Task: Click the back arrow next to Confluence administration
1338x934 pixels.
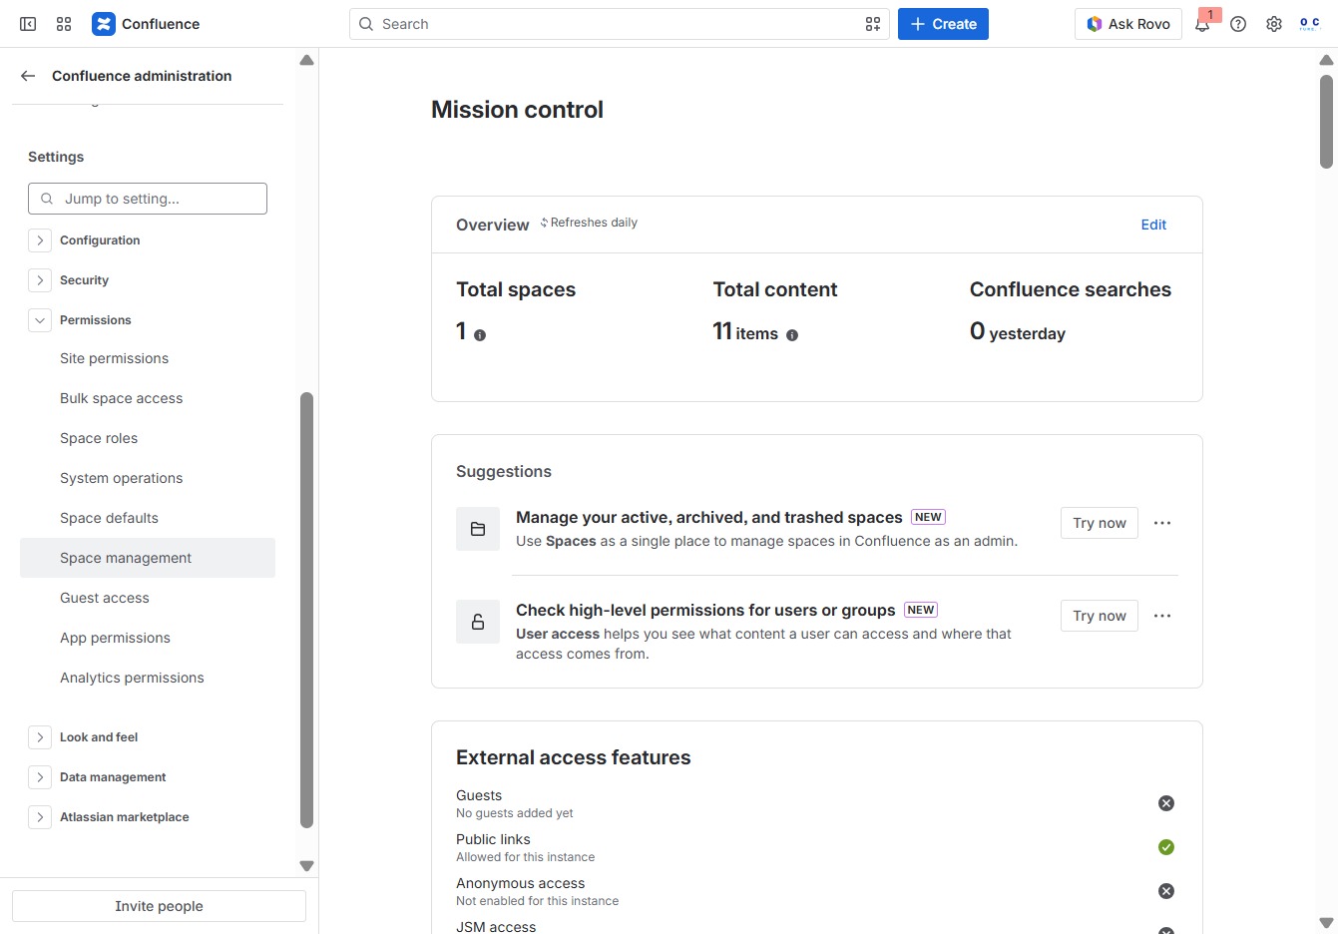Action: [28, 76]
